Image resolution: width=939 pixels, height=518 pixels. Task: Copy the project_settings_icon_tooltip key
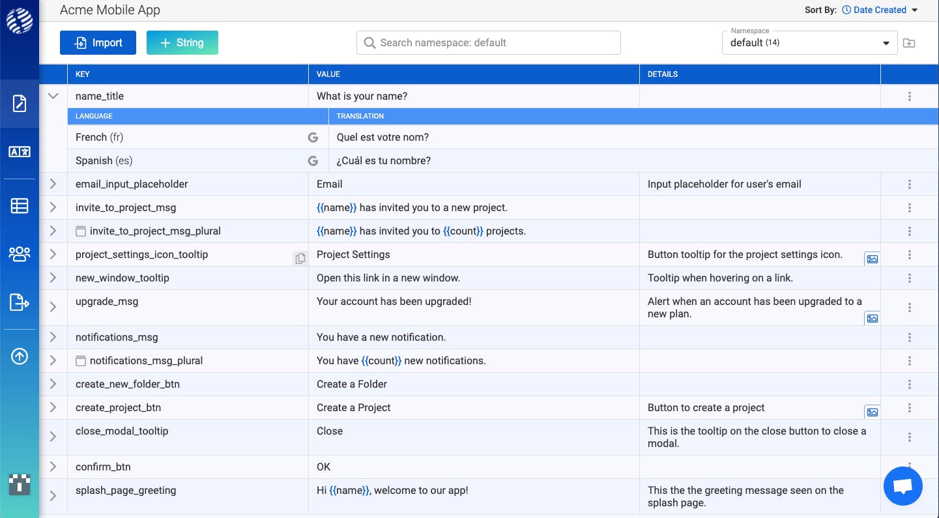tap(300, 258)
